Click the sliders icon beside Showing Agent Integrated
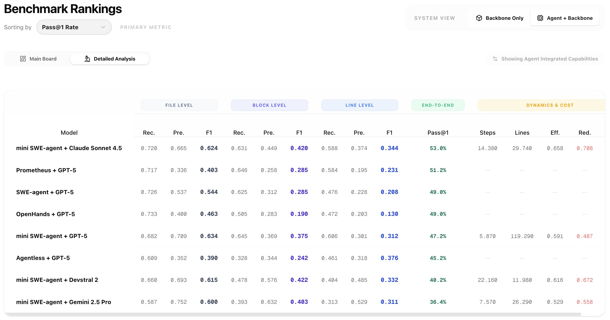The height and width of the screenshot is (320, 610). click(495, 59)
